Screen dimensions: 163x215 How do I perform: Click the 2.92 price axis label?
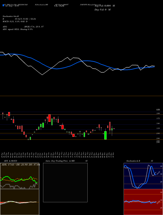click(x=158, y=133)
